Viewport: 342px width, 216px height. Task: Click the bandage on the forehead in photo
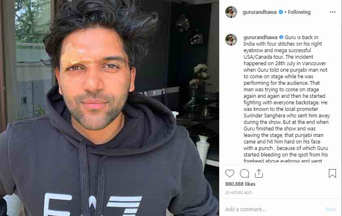coord(76,56)
